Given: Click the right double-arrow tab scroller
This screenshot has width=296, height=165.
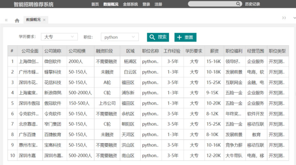Looking at the screenshot, I should pos(284,18).
